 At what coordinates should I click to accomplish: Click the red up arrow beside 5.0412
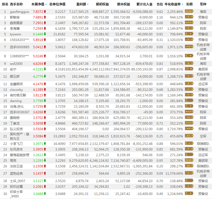(45, 47)
